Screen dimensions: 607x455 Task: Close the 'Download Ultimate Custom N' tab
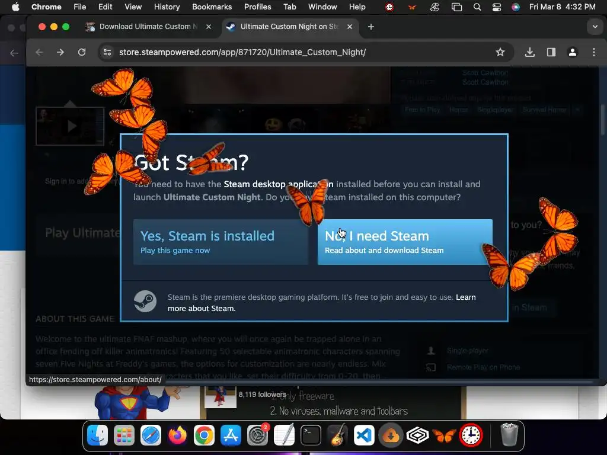pyautogui.click(x=209, y=27)
